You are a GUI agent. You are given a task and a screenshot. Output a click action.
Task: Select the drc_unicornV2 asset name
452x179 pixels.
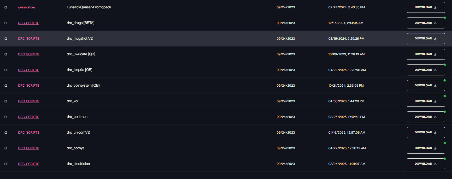[78, 132]
